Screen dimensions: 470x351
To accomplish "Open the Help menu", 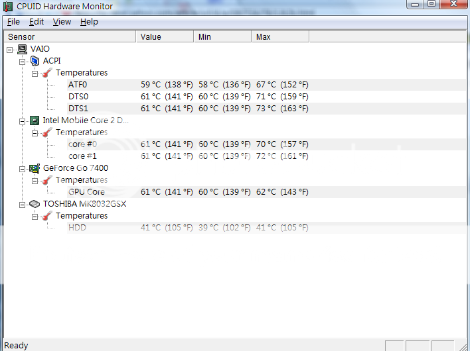I will click(89, 22).
